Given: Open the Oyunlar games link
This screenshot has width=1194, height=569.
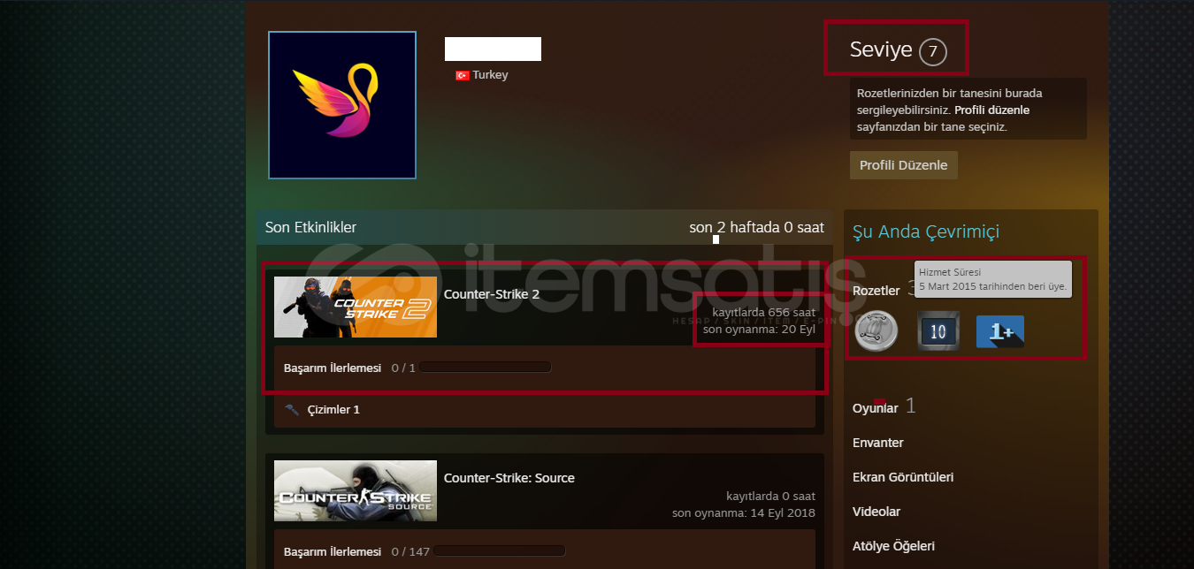Looking at the screenshot, I should (876, 408).
